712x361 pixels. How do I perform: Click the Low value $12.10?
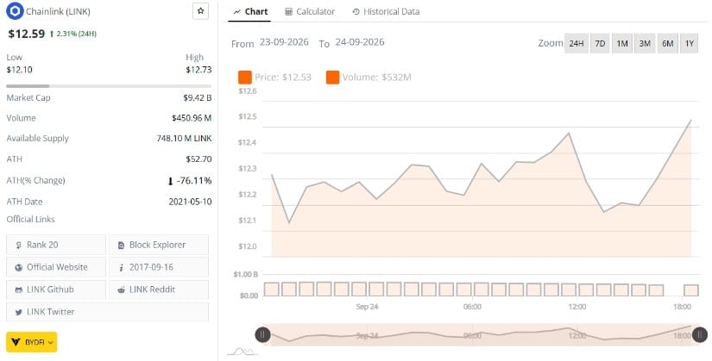tap(20, 70)
